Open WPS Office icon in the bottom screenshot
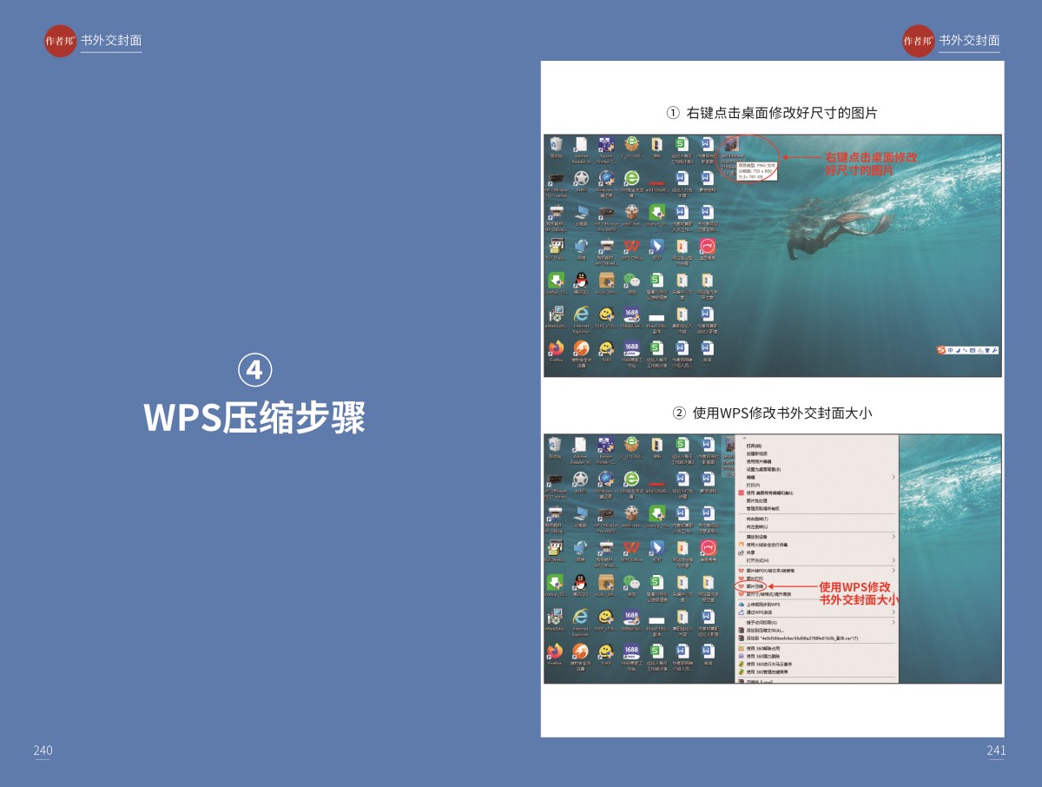The width and height of the screenshot is (1042, 787). click(x=631, y=548)
